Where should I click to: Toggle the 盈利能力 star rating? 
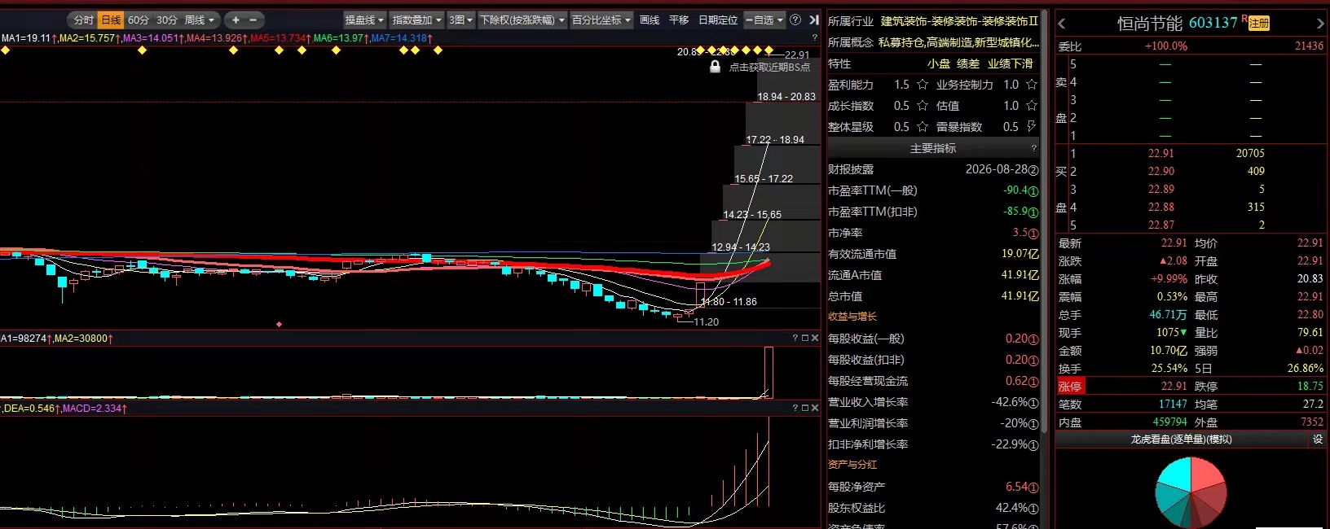[x=923, y=85]
